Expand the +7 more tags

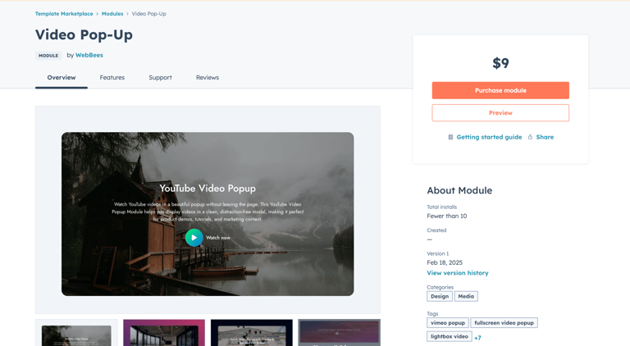[x=477, y=338]
